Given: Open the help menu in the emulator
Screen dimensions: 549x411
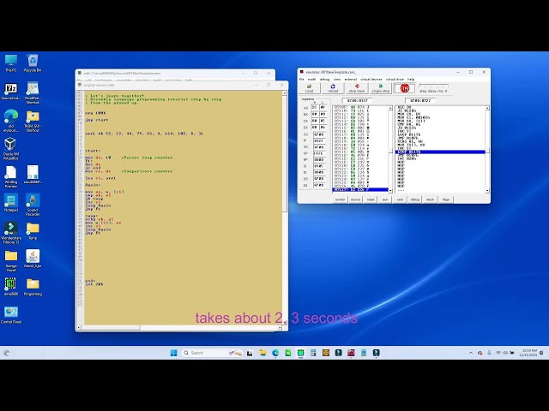Looking at the screenshot, I should [x=411, y=80].
